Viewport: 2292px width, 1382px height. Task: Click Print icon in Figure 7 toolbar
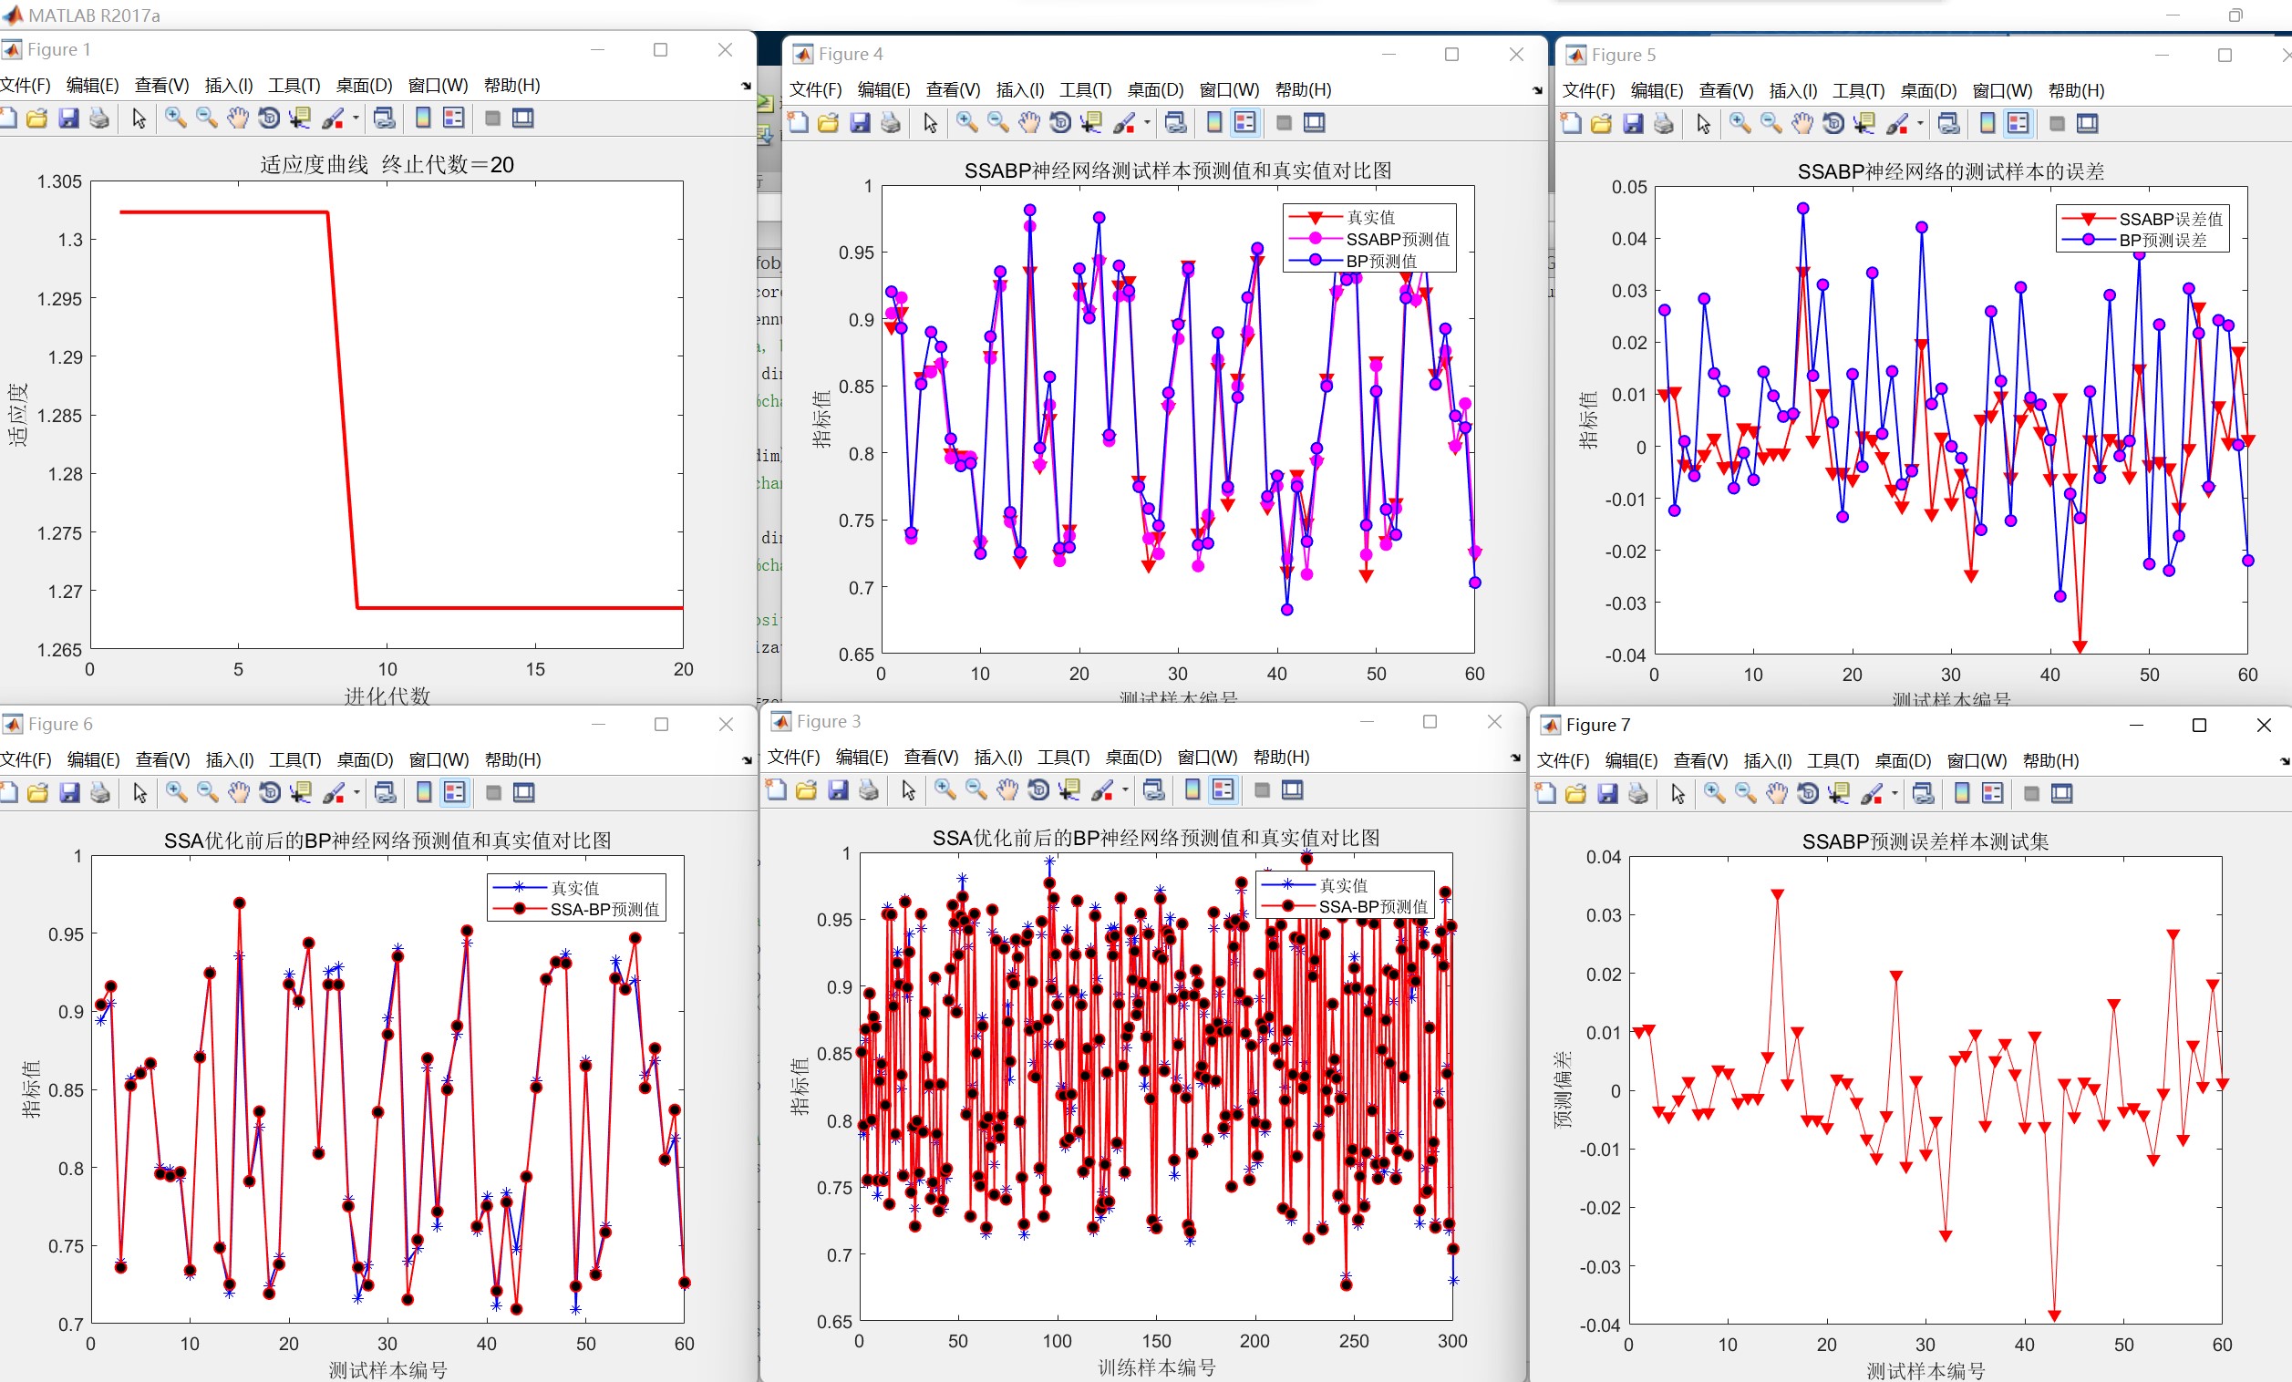[1638, 793]
